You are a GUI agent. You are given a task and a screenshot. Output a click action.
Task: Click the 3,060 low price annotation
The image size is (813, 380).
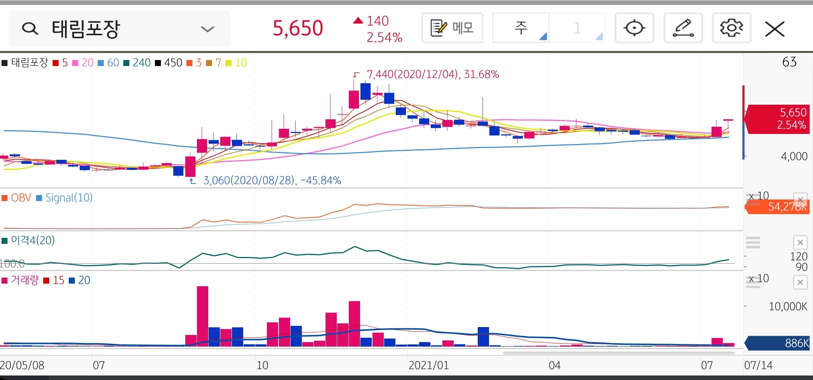click(272, 180)
